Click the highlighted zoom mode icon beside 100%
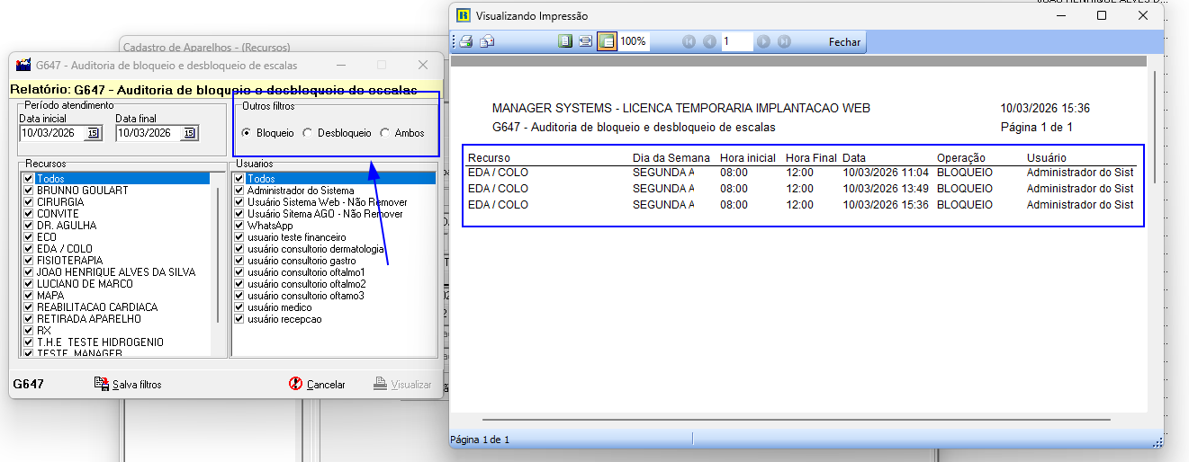The image size is (1189, 462). point(607,41)
